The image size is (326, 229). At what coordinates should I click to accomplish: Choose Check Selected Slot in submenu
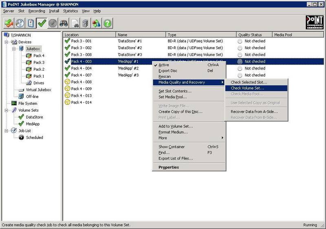click(x=256, y=82)
